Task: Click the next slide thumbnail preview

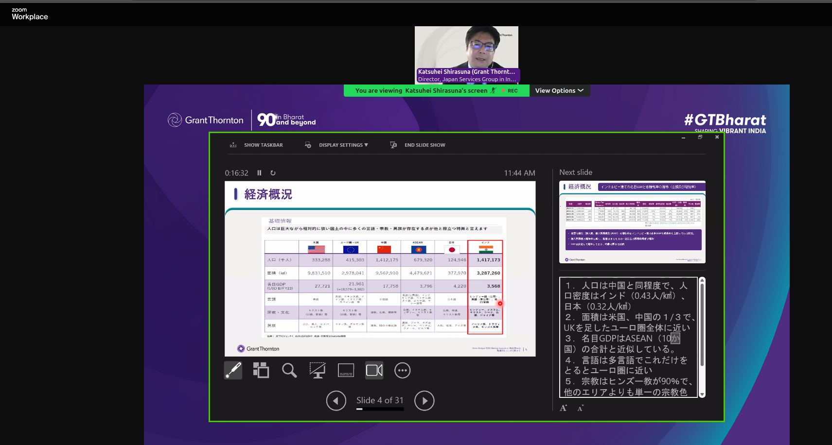Action: [632, 222]
